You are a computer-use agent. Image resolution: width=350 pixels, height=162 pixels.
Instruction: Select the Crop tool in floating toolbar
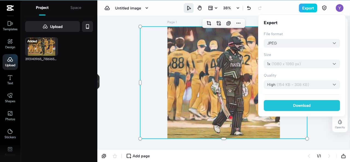click(209, 23)
